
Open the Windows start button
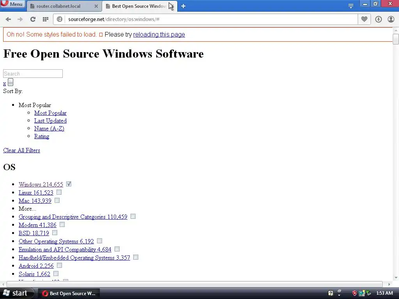click(16, 293)
